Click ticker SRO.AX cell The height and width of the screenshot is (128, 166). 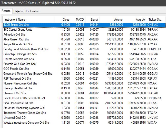153,93
